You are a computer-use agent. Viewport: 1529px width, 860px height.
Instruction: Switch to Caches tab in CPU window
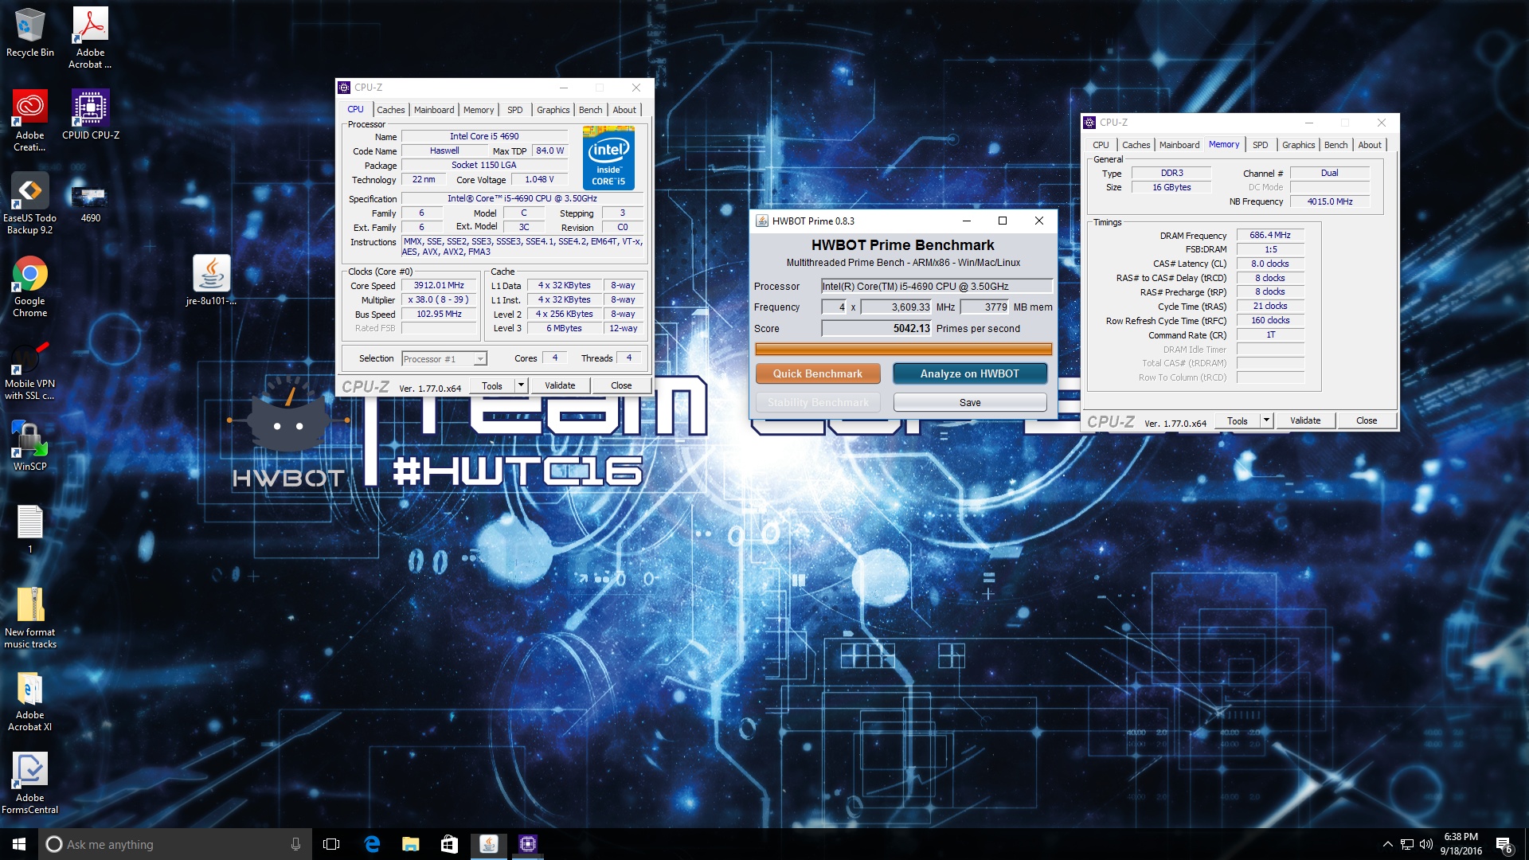390,110
